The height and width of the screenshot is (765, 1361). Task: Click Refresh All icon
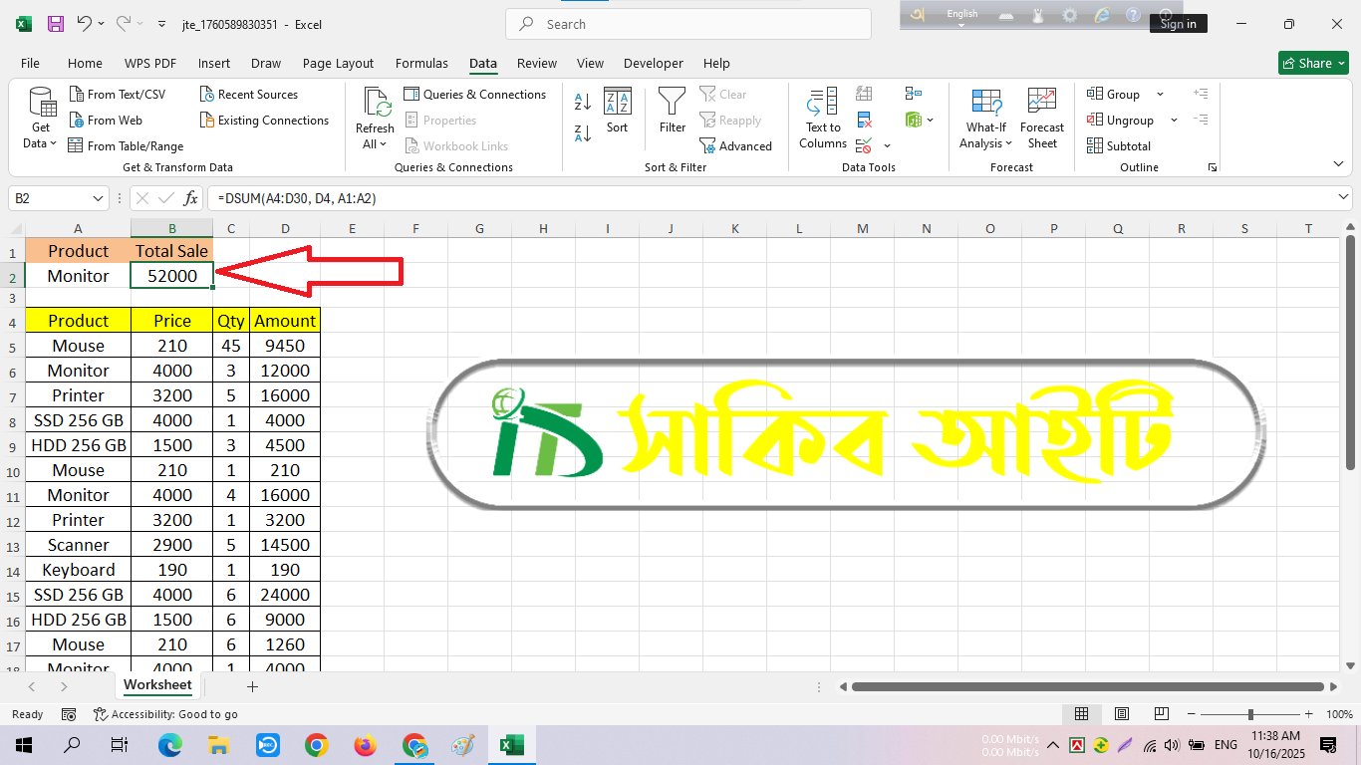375,119
